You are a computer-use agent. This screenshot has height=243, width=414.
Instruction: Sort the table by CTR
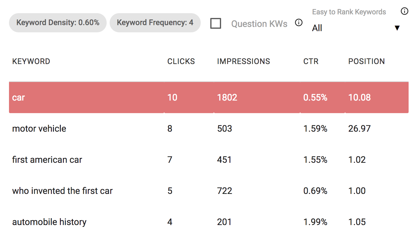click(x=311, y=61)
